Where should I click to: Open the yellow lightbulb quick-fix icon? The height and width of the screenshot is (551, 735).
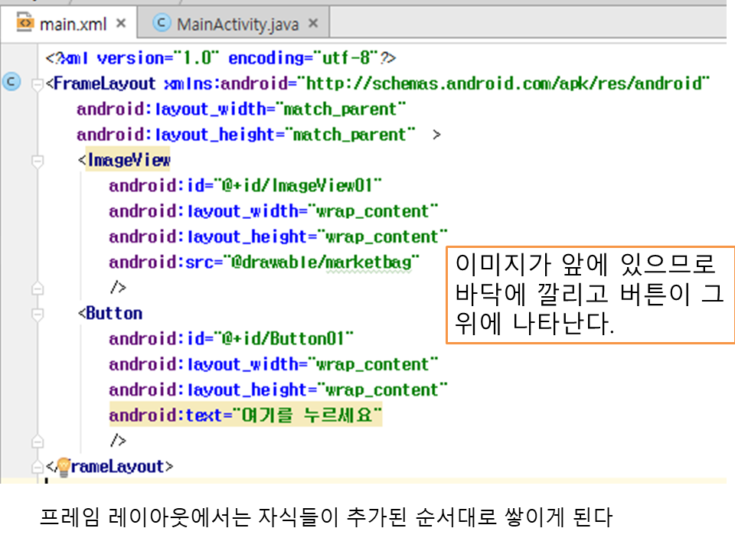[x=64, y=465]
